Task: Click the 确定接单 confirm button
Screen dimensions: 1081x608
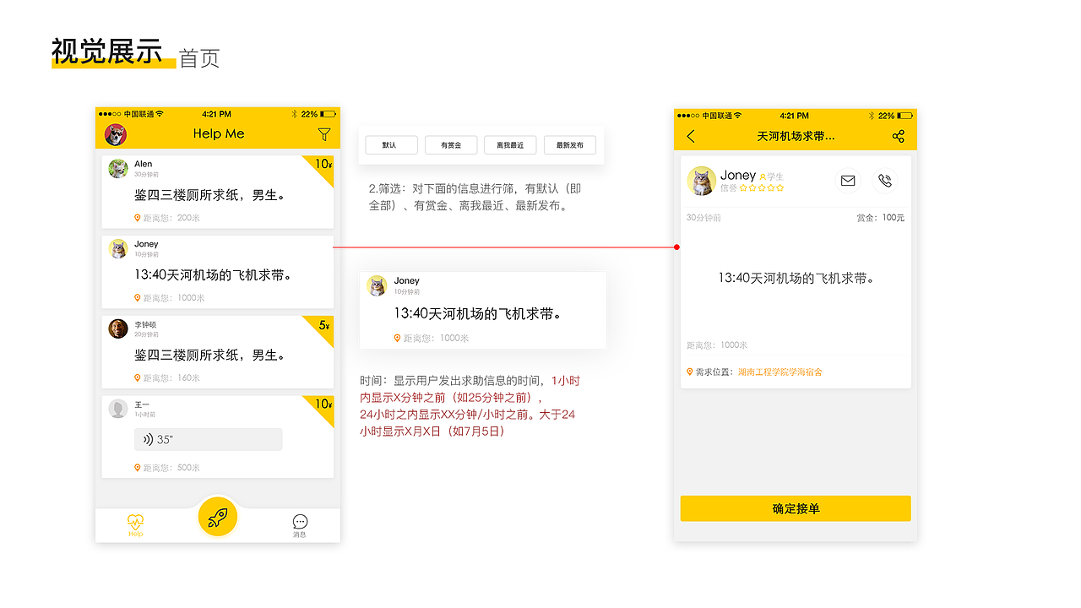Action: point(796,508)
